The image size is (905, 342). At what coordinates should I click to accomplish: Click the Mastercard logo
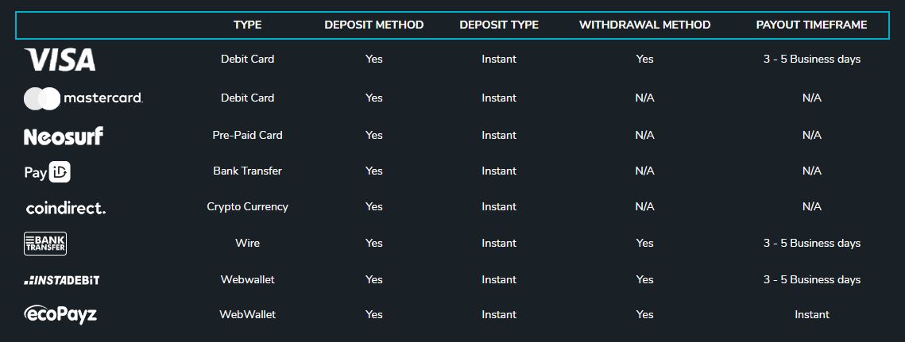tap(83, 98)
